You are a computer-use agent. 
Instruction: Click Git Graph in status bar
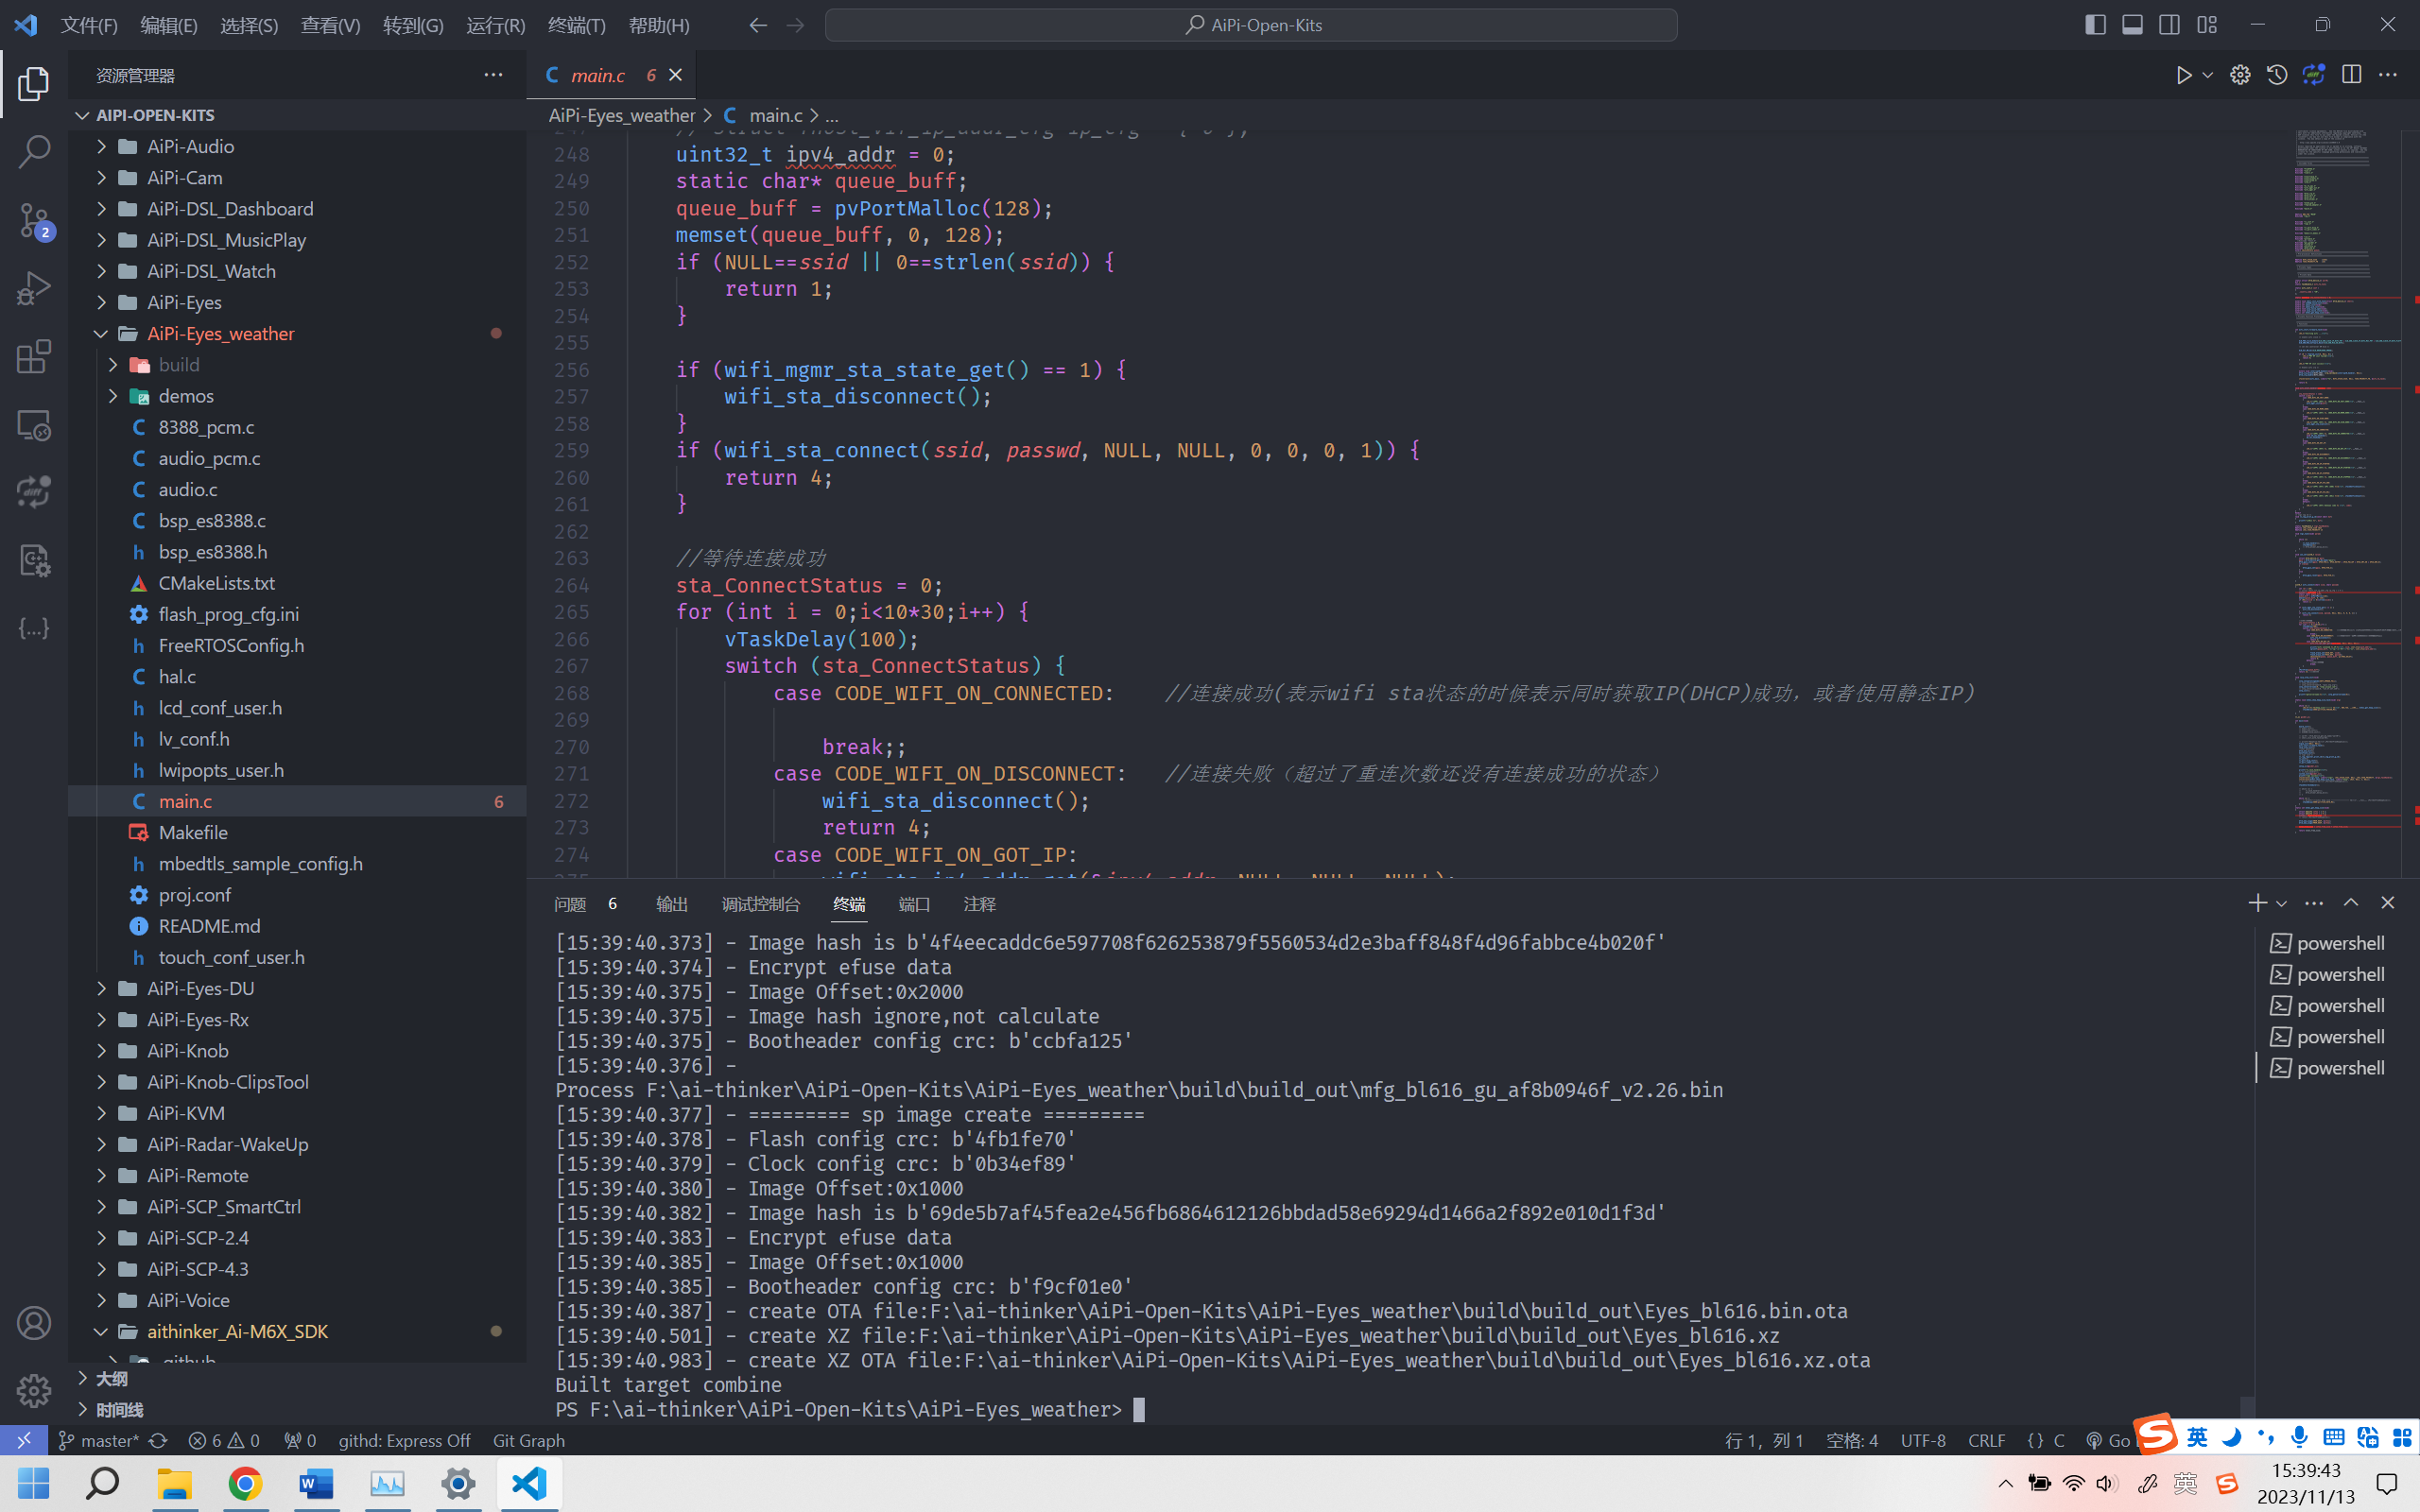(528, 1440)
